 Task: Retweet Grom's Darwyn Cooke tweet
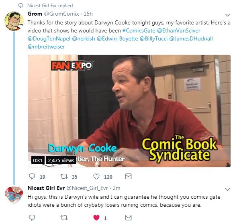click(x=64, y=176)
